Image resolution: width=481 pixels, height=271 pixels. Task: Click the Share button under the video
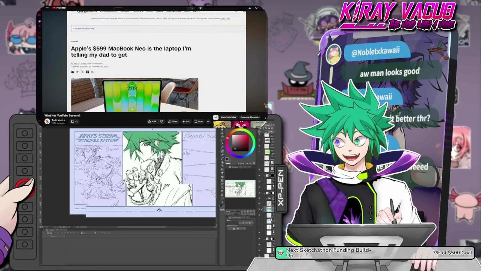pyautogui.click(x=173, y=122)
